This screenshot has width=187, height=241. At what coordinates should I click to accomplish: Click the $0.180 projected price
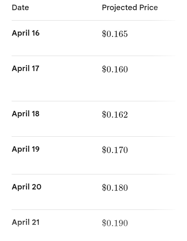click(x=115, y=188)
